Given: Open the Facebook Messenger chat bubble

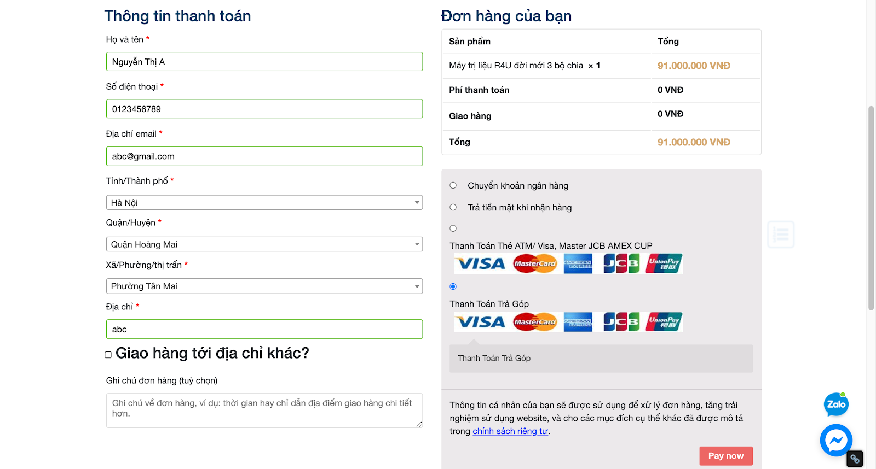Looking at the screenshot, I should pos(836,440).
